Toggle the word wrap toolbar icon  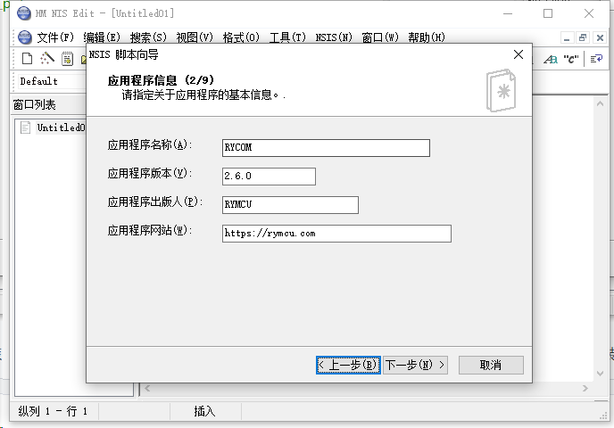click(x=597, y=59)
